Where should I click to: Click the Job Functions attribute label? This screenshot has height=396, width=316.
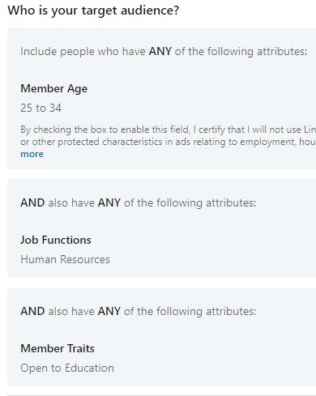(56, 240)
